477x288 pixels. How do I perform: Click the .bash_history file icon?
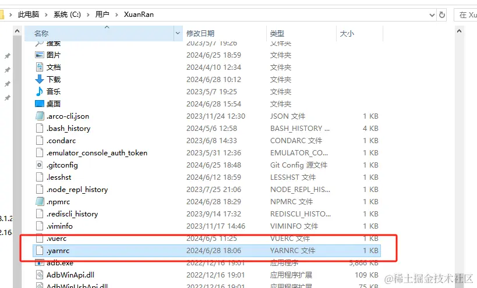40,128
